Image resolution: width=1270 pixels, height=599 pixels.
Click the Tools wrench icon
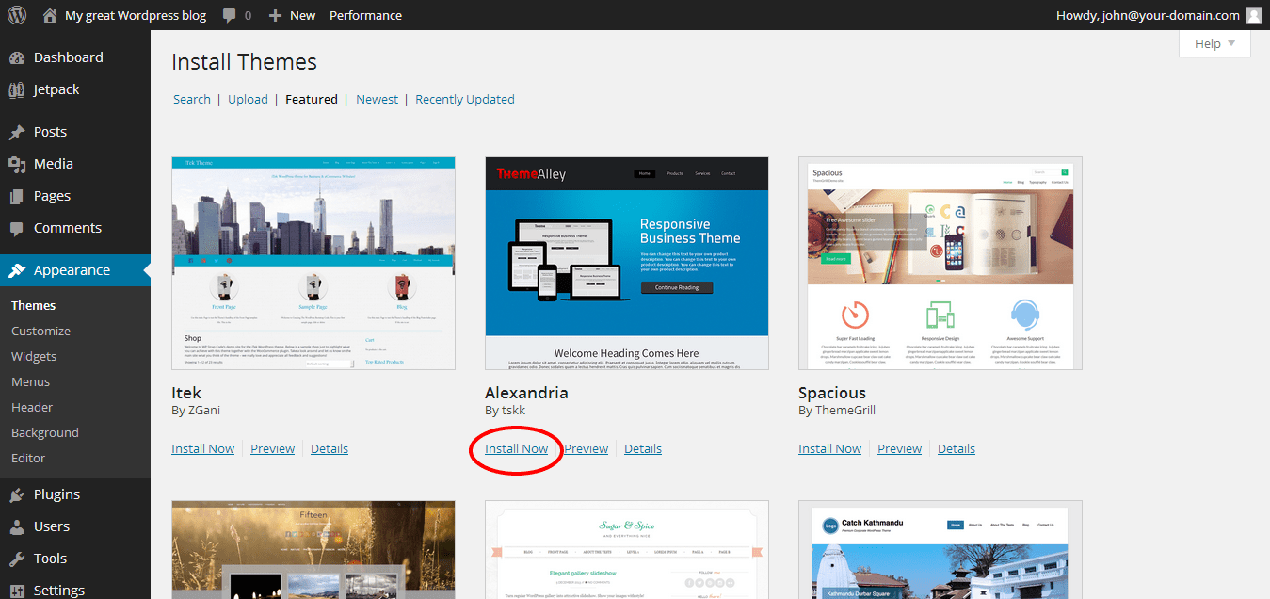tap(17, 559)
